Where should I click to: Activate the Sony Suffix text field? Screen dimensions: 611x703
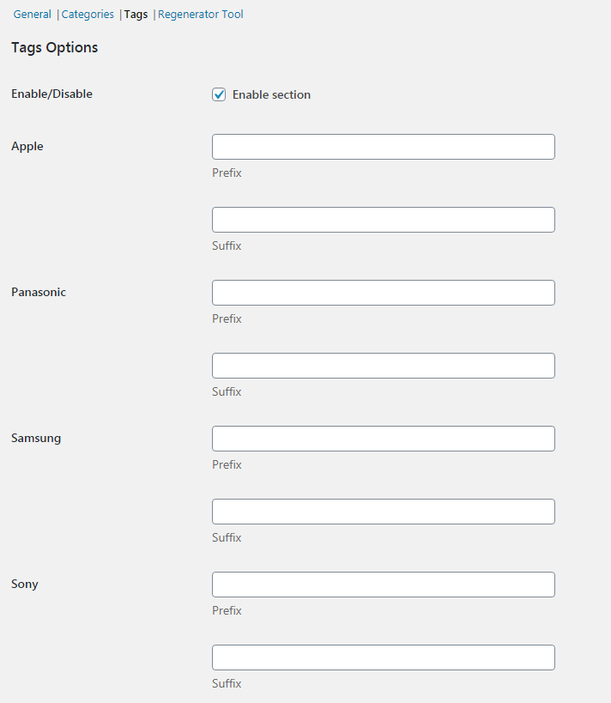coord(384,658)
